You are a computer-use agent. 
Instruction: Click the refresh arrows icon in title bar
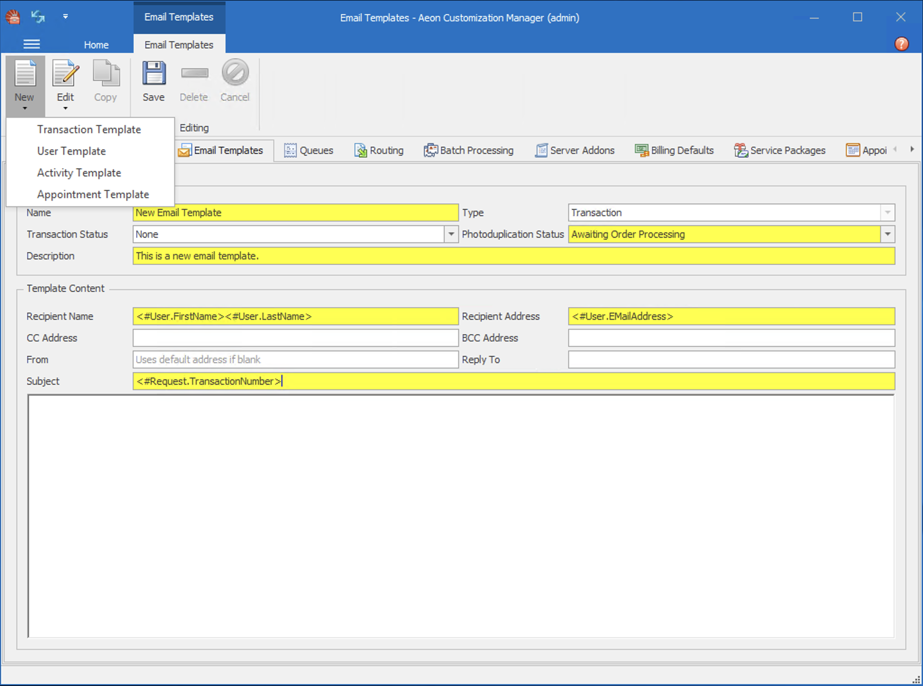(38, 17)
